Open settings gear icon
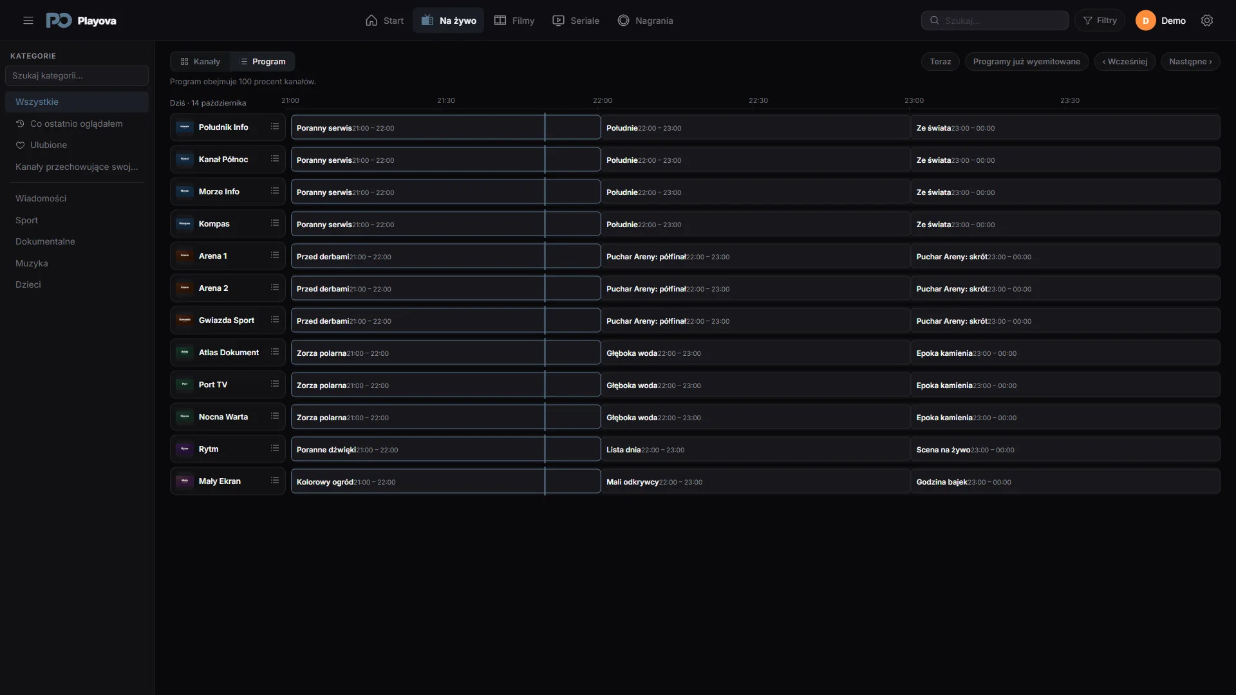The width and height of the screenshot is (1236, 695). tap(1207, 21)
